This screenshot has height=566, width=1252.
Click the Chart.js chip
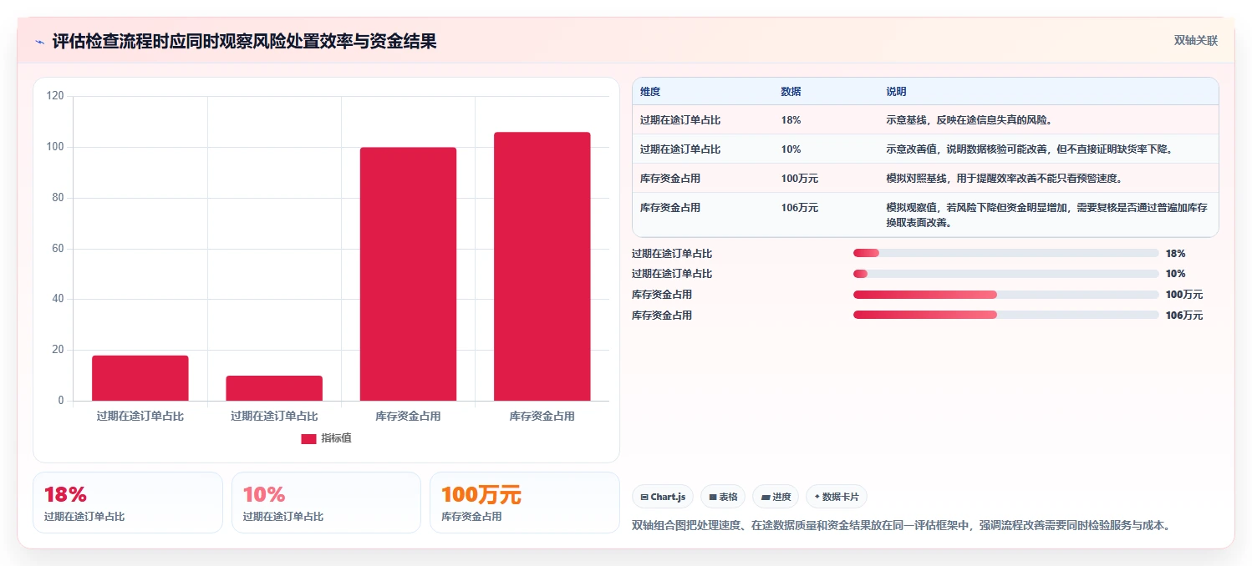click(663, 497)
